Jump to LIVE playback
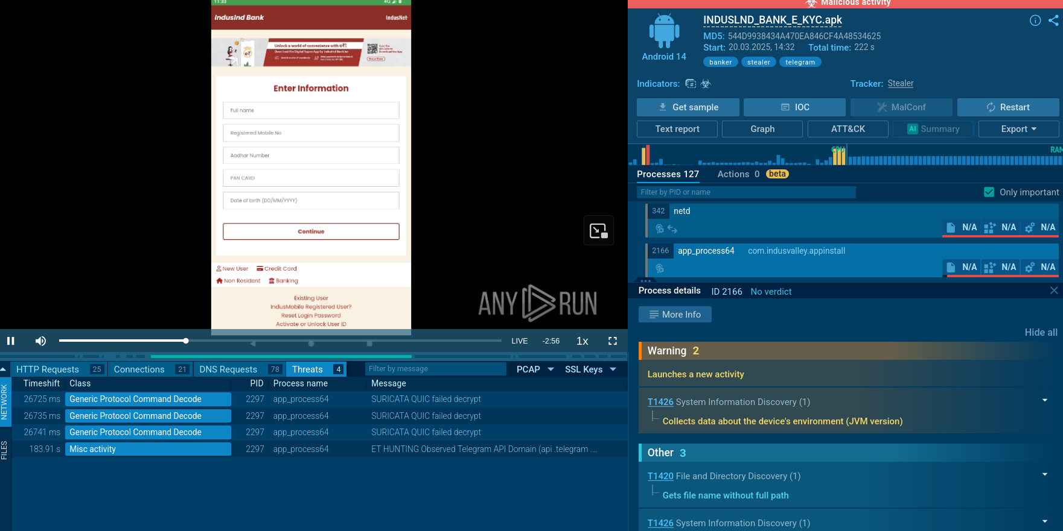Viewport: 1063px width, 531px height. click(x=519, y=341)
